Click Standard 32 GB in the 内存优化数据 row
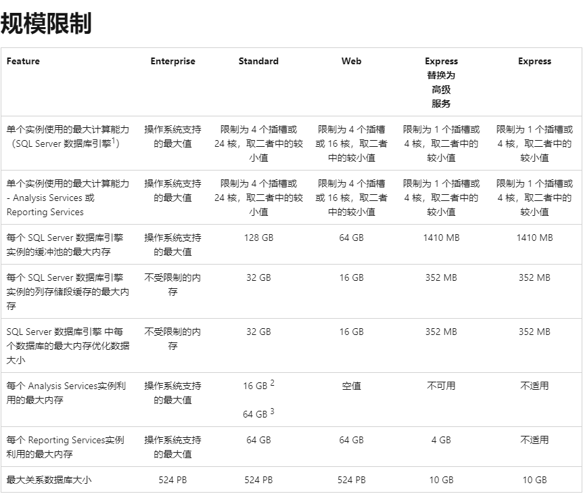 coord(258,332)
